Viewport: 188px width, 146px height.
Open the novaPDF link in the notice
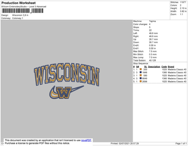tap(86, 140)
